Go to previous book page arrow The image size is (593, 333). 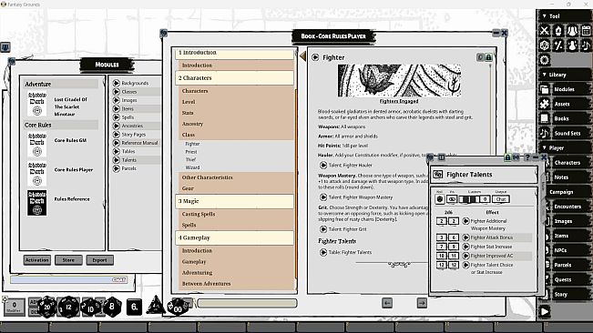point(387,303)
